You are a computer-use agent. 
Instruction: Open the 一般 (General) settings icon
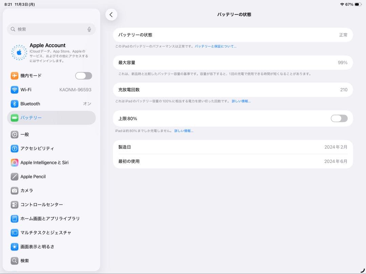[14, 134]
